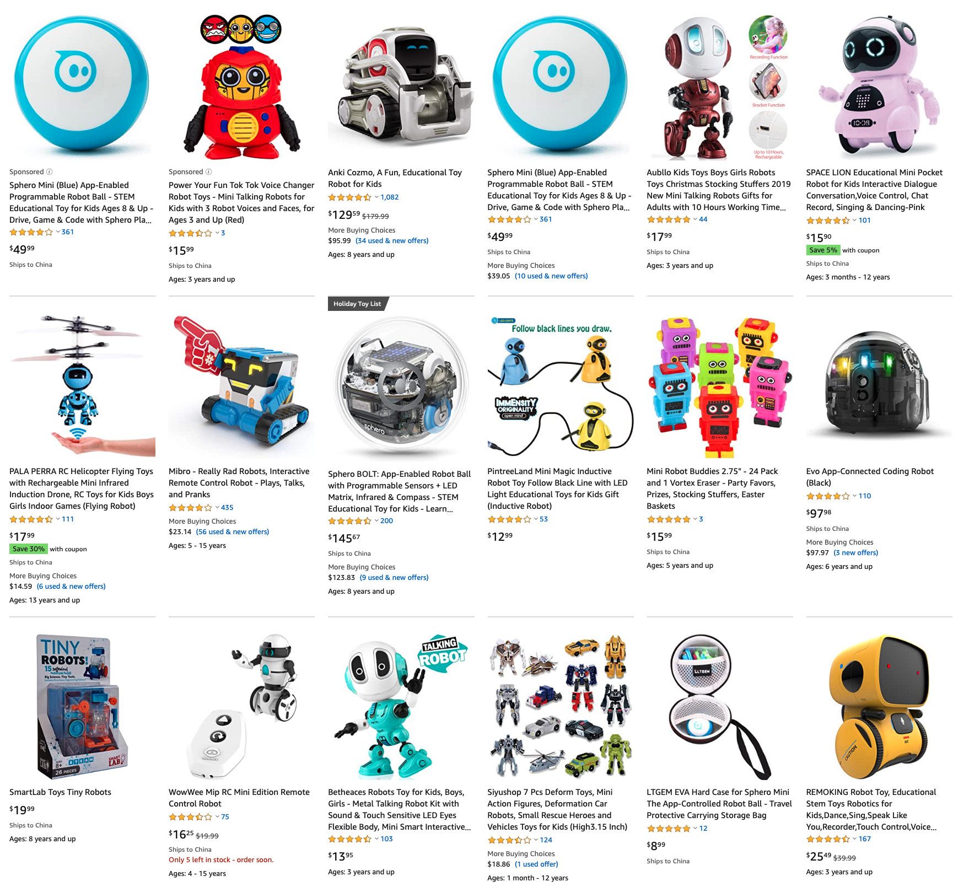953x887 pixels.
Task: Open the PintreeLand inductive robot image
Action: point(561,386)
